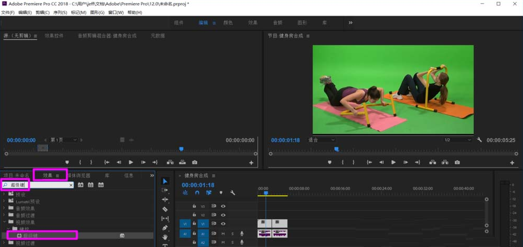The width and height of the screenshot is (523, 247).
Task: Select the Razor tool in the toolbar
Action: click(x=165, y=209)
